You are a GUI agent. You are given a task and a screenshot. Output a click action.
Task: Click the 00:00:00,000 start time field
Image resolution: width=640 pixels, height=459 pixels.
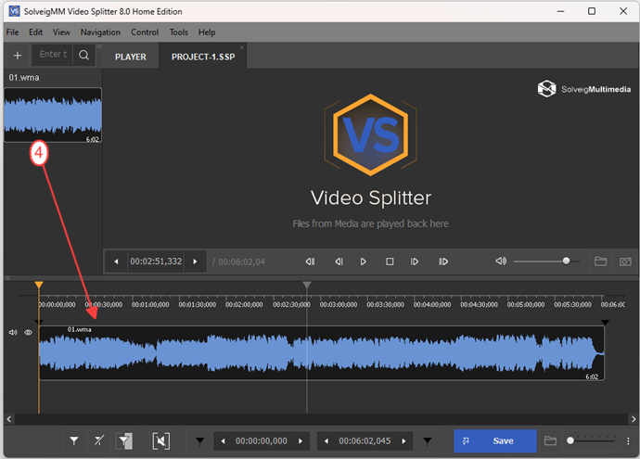click(x=262, y=441)
